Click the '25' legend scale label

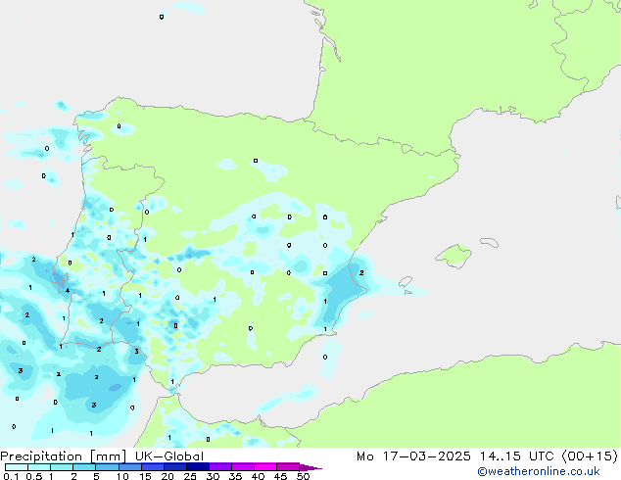coord(190,476)
